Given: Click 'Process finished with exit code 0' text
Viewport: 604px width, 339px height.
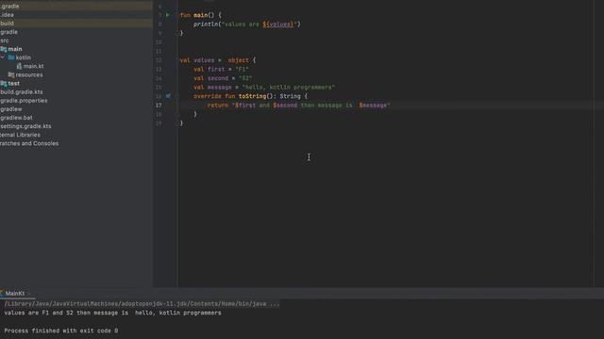Looking at the screenshot, I should (61, 331).
